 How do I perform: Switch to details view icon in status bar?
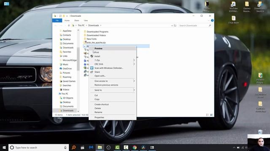(x=208, y=115)
